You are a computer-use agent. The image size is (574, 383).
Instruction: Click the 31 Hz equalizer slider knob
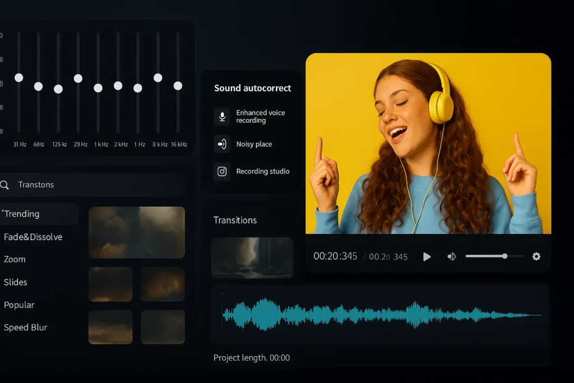pos(18,77)
